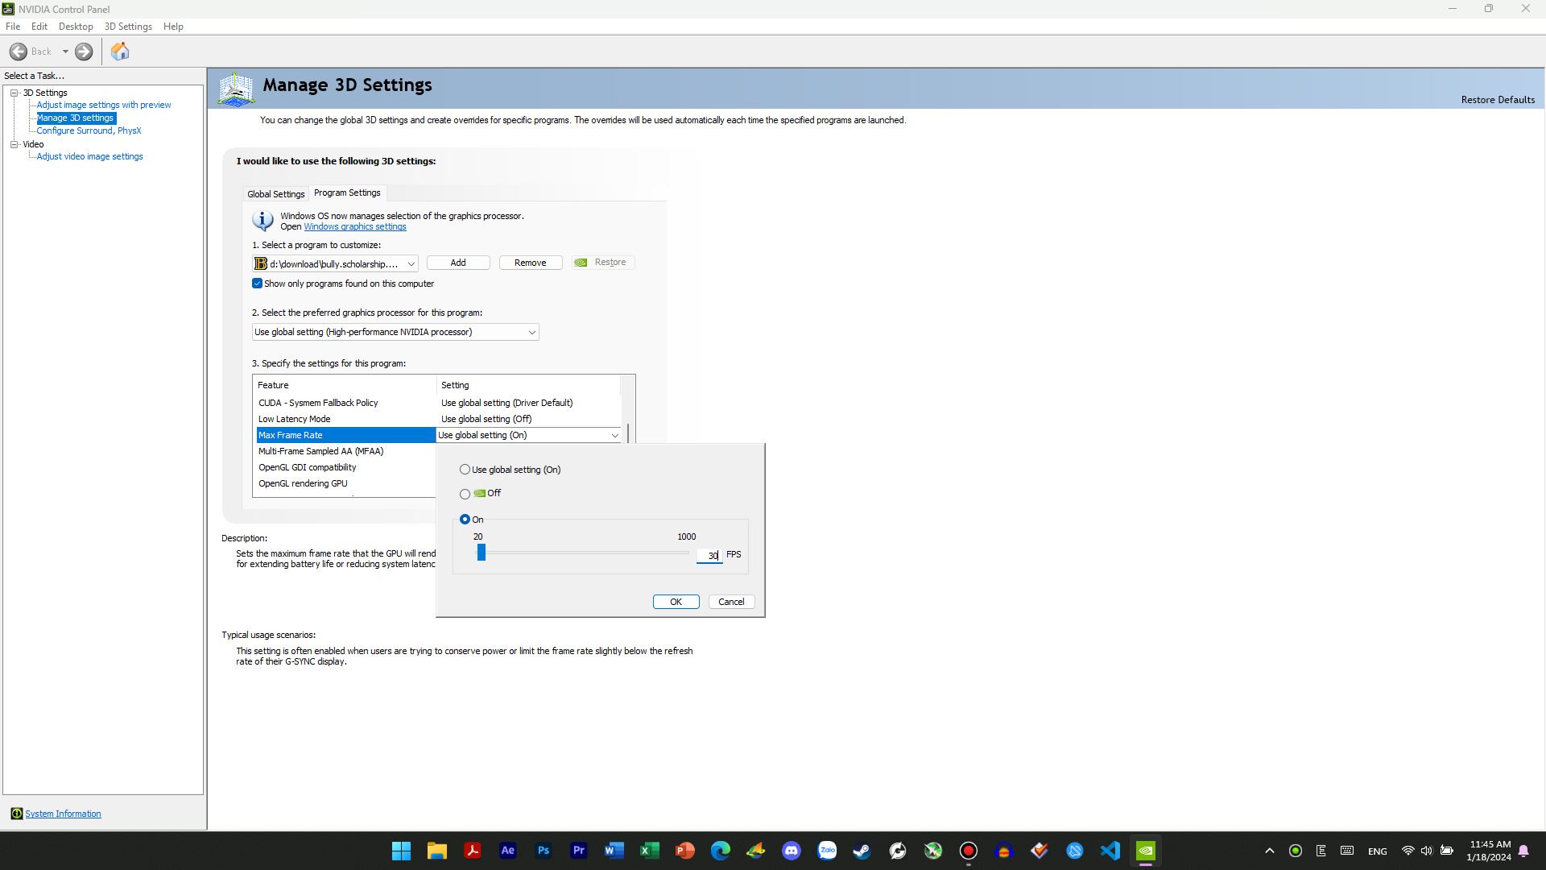Uncheck Show only programs found on this computer
Viewport: 1546px width, 870px height.
[x=258, y=284]
